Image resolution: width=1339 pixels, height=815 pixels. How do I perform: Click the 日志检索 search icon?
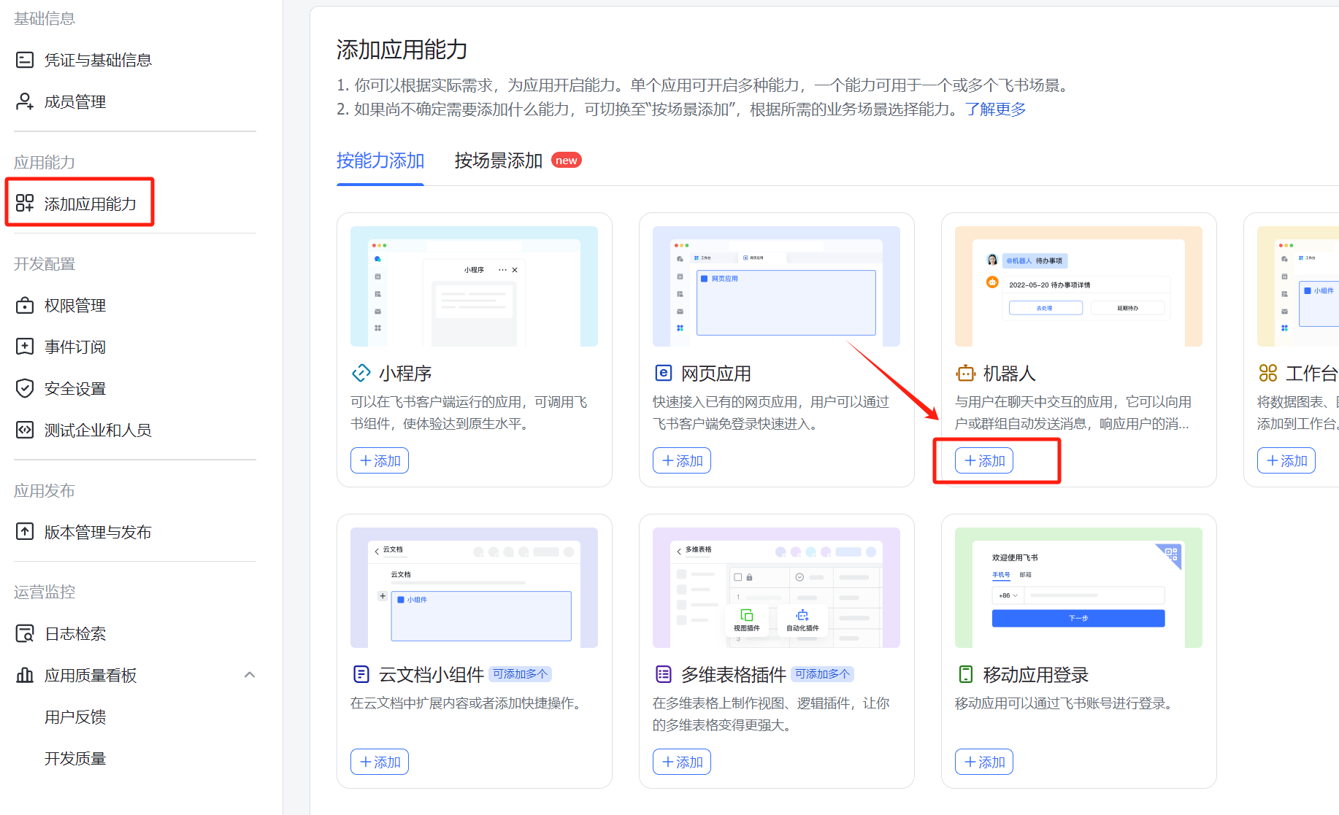(x=25, y=633)
